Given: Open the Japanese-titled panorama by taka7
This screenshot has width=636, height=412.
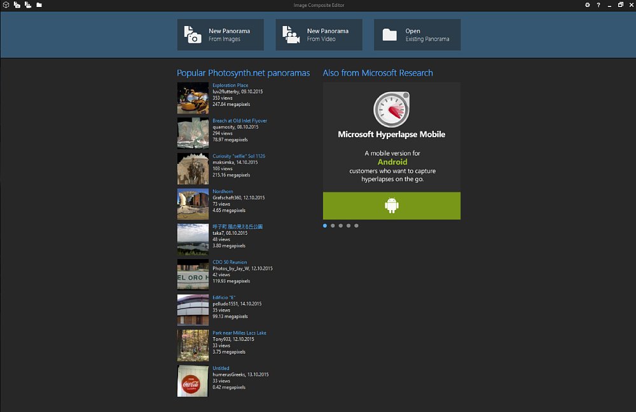Looking at the screenshot, I should click(x=238, y=227).
